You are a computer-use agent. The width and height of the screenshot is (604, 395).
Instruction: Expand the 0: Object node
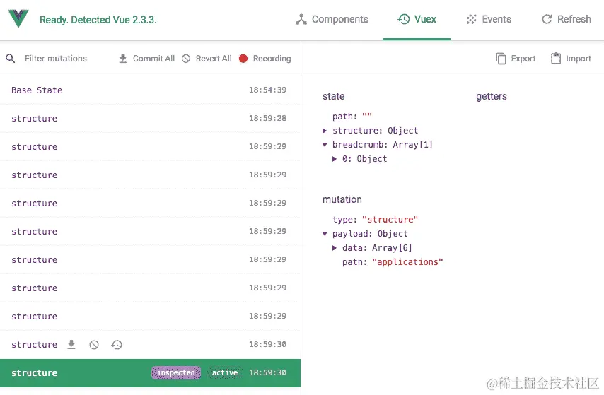click(x=335, y=159)
